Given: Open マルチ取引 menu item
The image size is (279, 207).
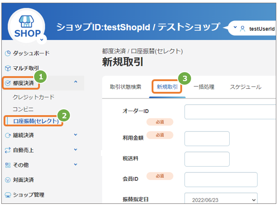Looking at the screenshot, I should click(26, 68).
